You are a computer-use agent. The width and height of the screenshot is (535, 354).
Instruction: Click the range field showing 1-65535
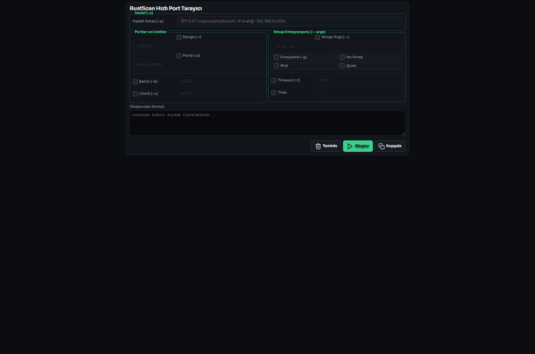[x=198, y=46]
